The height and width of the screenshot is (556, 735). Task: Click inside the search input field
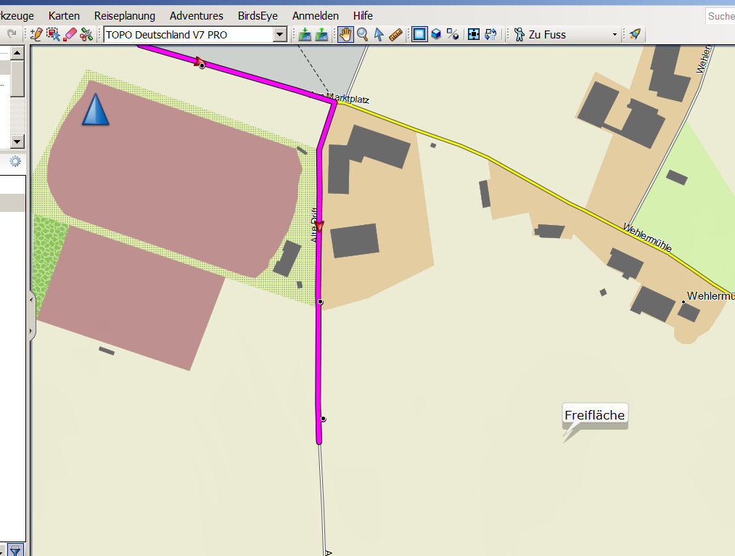tap(720, 16)
